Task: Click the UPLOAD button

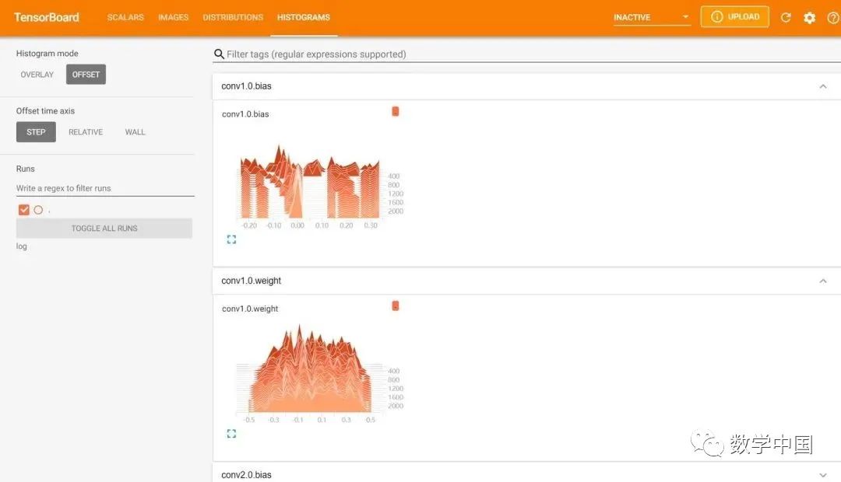Action: click(x=735, y=16)
